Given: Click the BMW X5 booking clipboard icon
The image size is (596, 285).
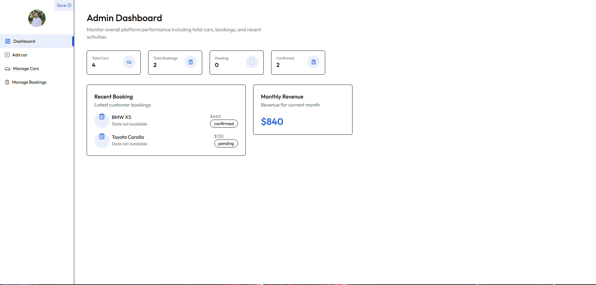Looking at the screenshot, I should click(102, 116).
